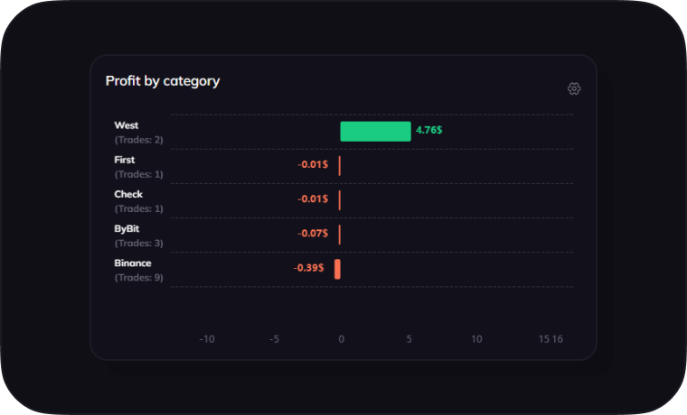Select the Binance category label
Screen dimensions: 687x415
coord(133,263)
